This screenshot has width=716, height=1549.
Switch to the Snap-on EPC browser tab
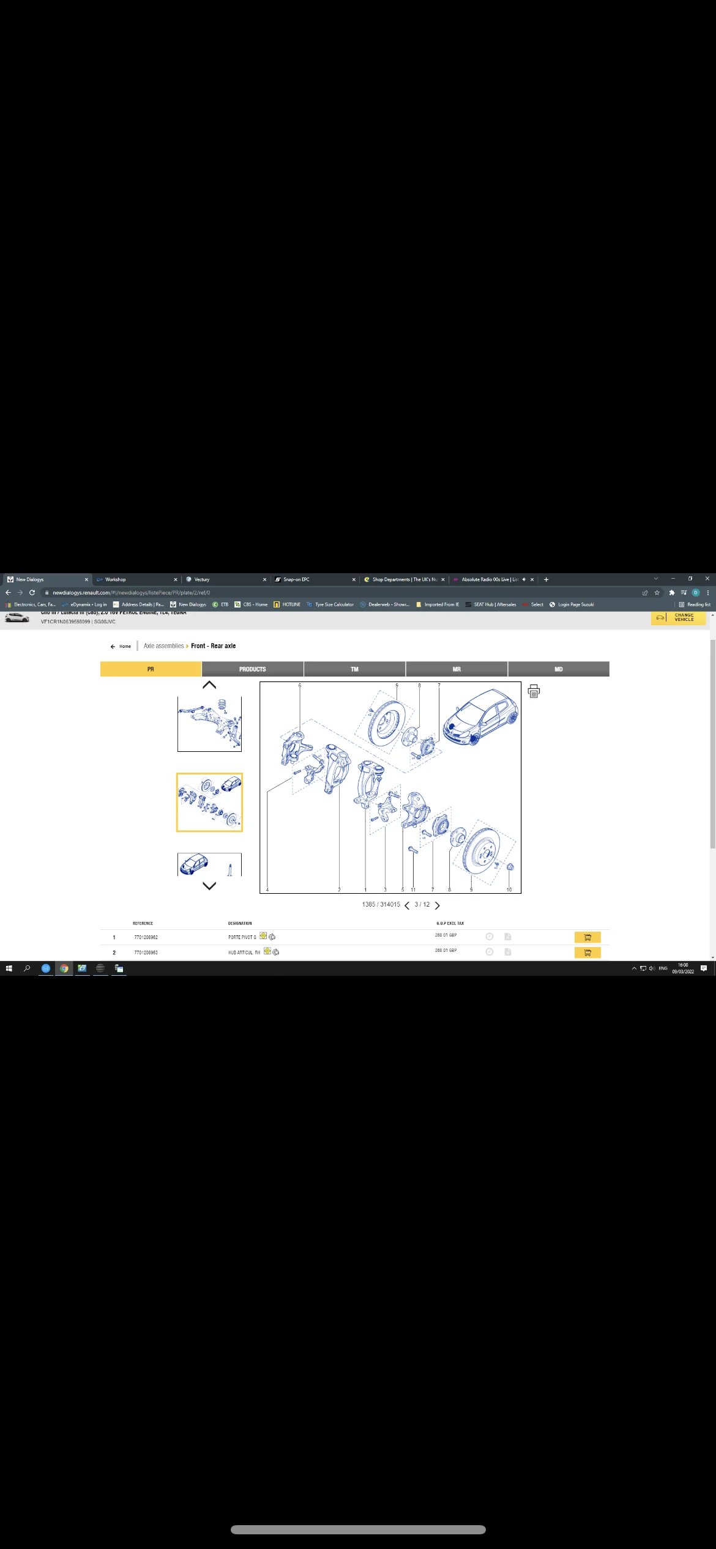pyautogui.click(x=315, y=579)
